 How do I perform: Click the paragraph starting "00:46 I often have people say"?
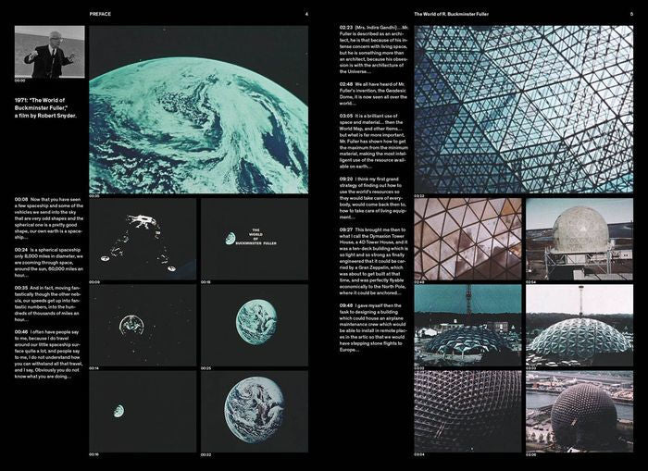coord(49,354)
